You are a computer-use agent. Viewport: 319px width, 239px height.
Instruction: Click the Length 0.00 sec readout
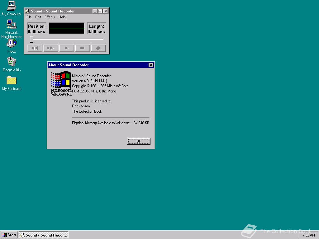pos(97,29)
